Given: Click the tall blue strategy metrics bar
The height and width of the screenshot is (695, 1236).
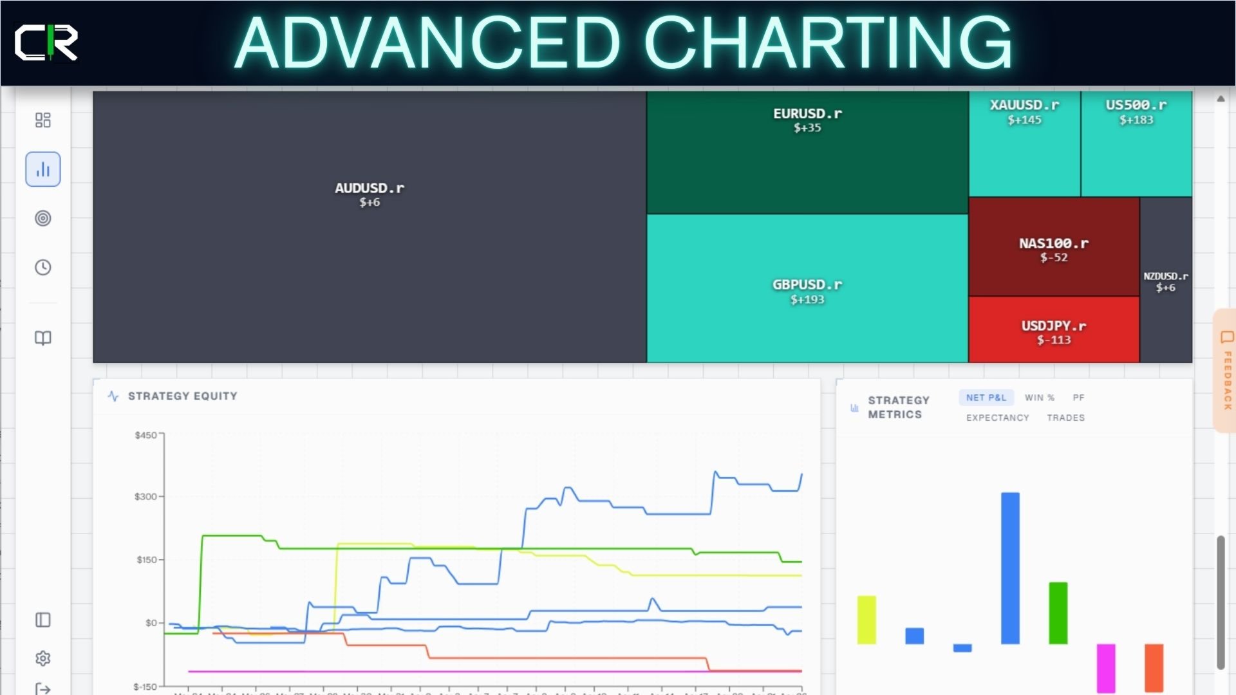Looking at the screenshot, I should point(1009,568).
